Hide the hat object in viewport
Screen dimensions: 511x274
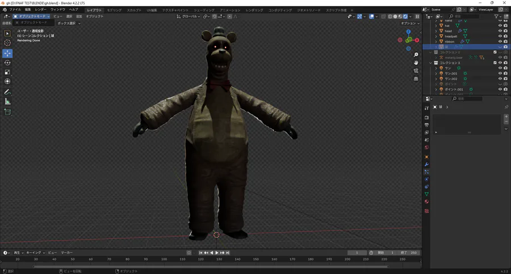coord(500,25)
